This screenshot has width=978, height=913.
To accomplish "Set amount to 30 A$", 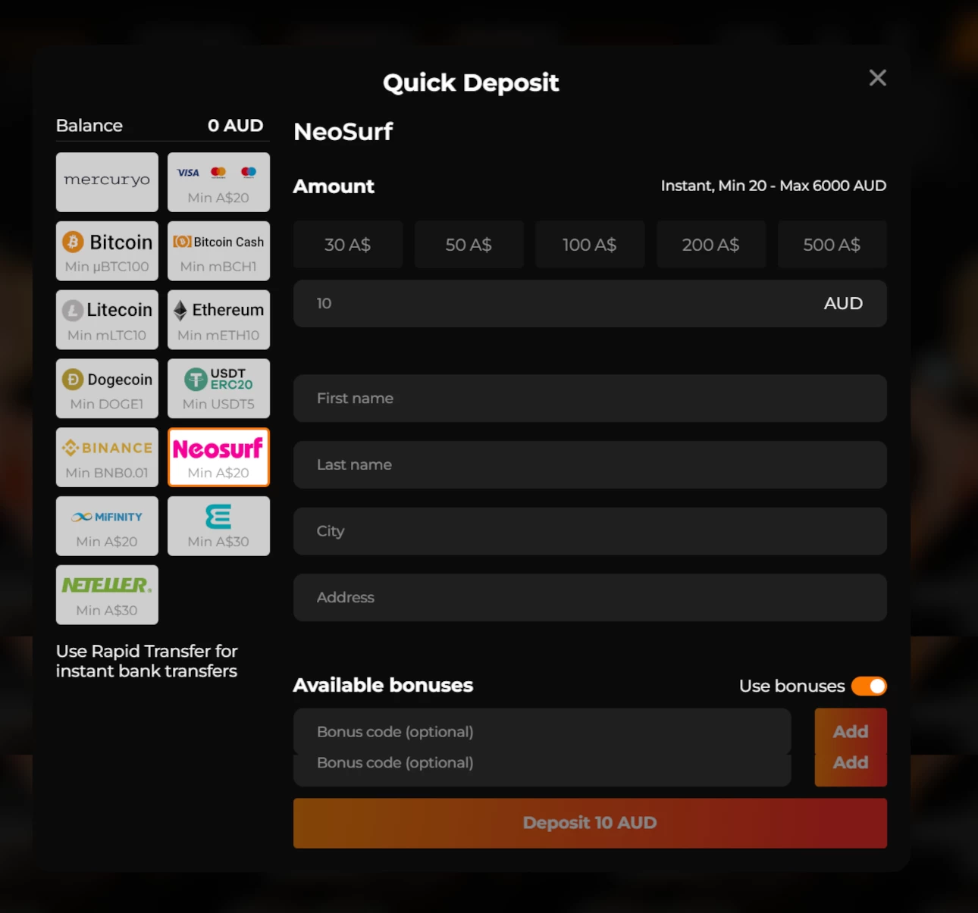I will 348,245.
